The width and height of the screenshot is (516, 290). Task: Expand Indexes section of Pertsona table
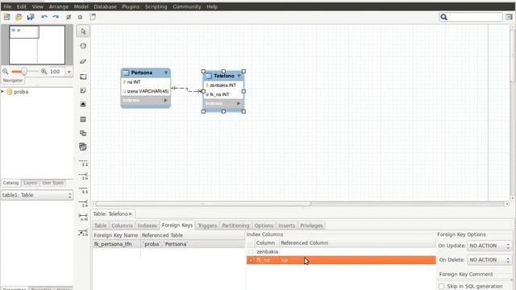point(165,100)
